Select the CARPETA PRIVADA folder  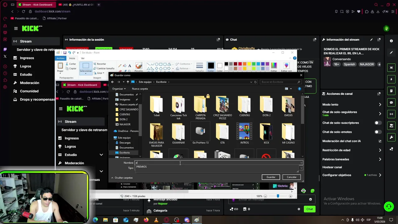point(201,107)
